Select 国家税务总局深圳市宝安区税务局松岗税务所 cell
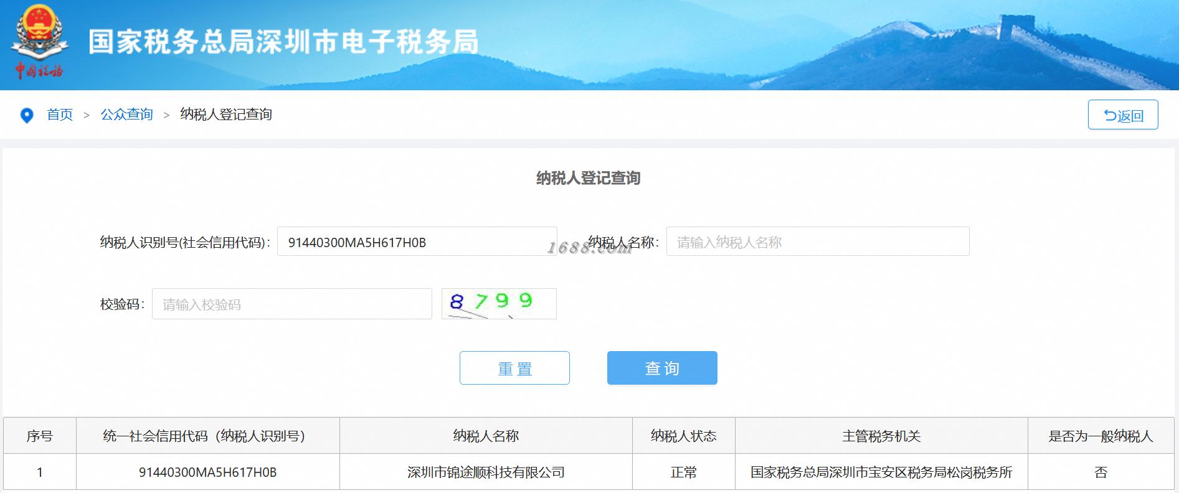Image resolution: width=1179 pixels, height=493 pixels. pyautogui.click(x=881, y=472)
